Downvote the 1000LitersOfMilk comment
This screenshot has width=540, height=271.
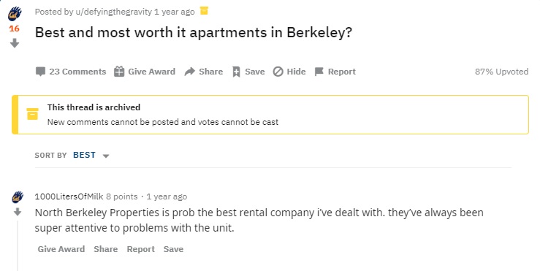[18, 212]
